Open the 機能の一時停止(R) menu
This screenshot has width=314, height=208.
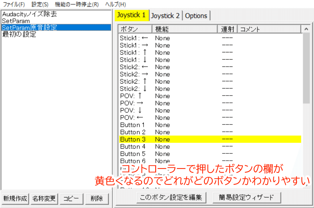click(77, 4)
